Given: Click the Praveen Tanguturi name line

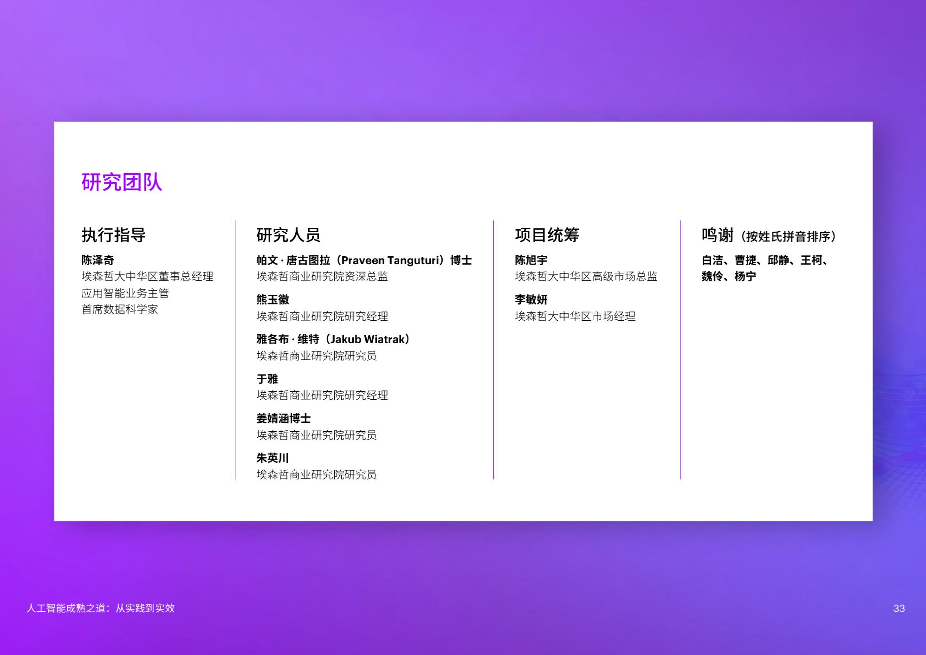Looking at the screenshot, I should (x=364, y=260).
